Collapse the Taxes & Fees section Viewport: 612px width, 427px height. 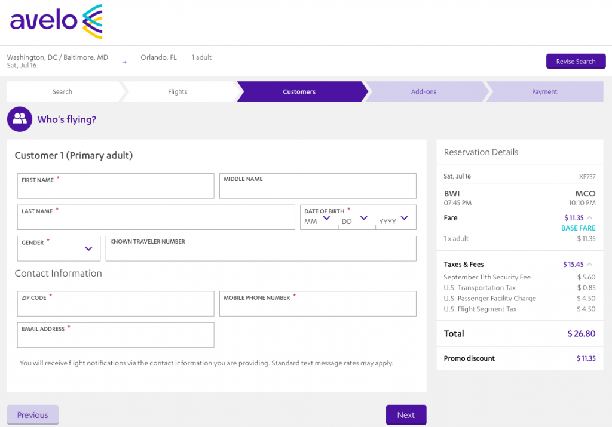[589, 265]
